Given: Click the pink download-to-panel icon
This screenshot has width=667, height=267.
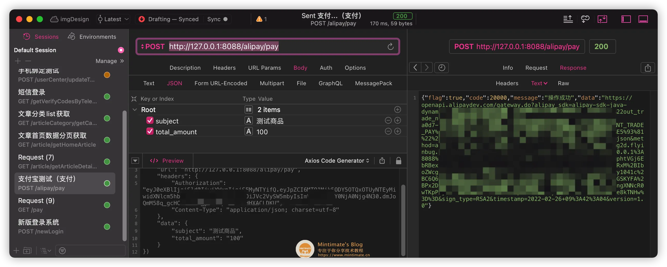Looking at the screenshot, I should point(602,19).
